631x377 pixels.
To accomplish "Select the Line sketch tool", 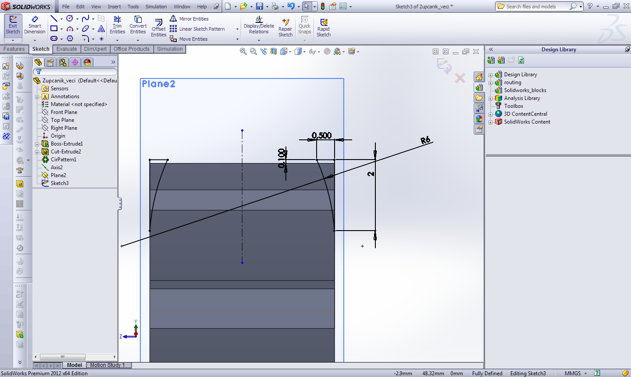I will 54,19.
